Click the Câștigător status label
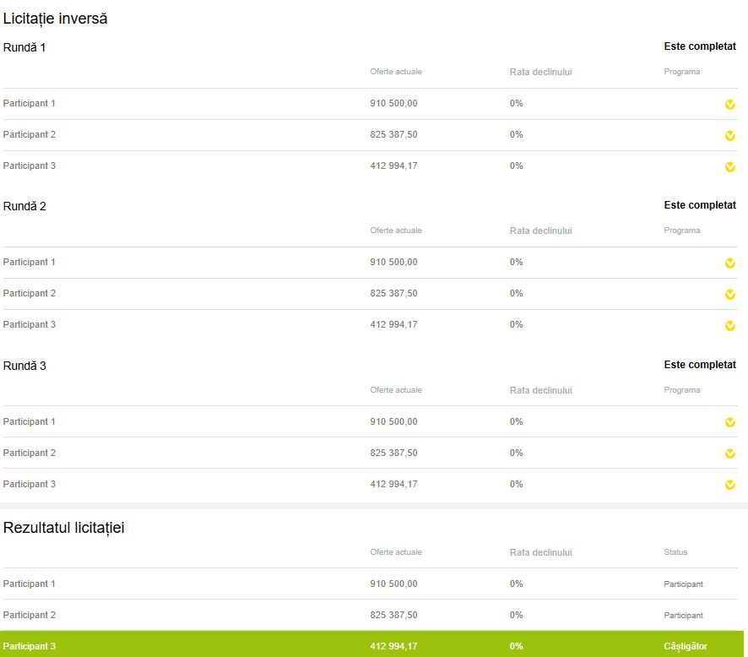Image resolution: width=748 pixels, height=657 pixels. point(685,646)
